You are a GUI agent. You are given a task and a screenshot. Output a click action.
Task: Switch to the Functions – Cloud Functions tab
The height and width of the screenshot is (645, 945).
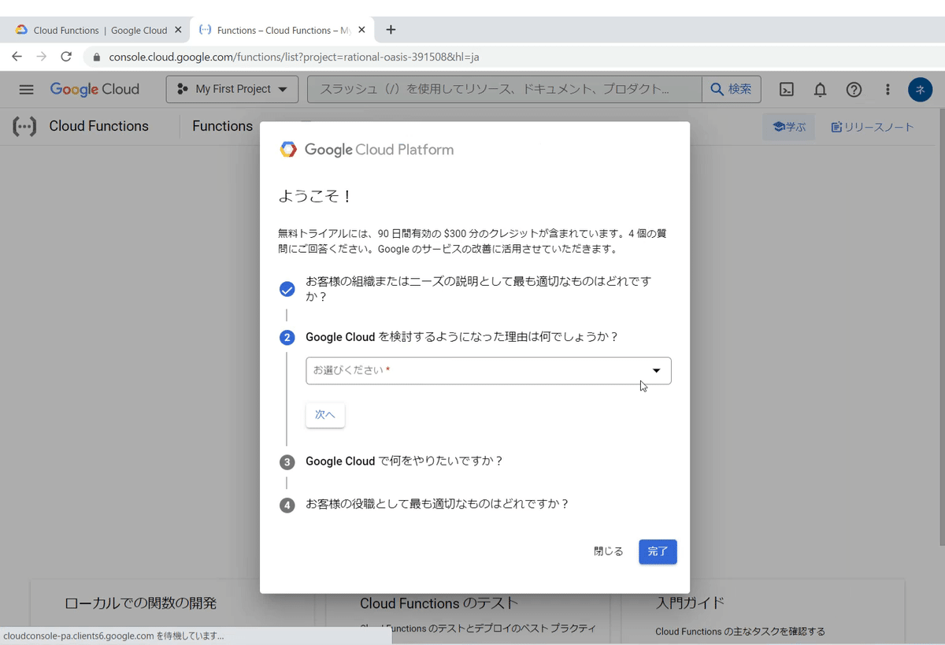pos(281,30)
